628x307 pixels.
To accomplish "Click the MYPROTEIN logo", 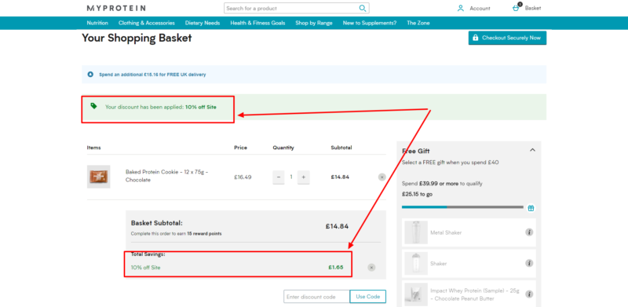I will [x=116, y=8].
